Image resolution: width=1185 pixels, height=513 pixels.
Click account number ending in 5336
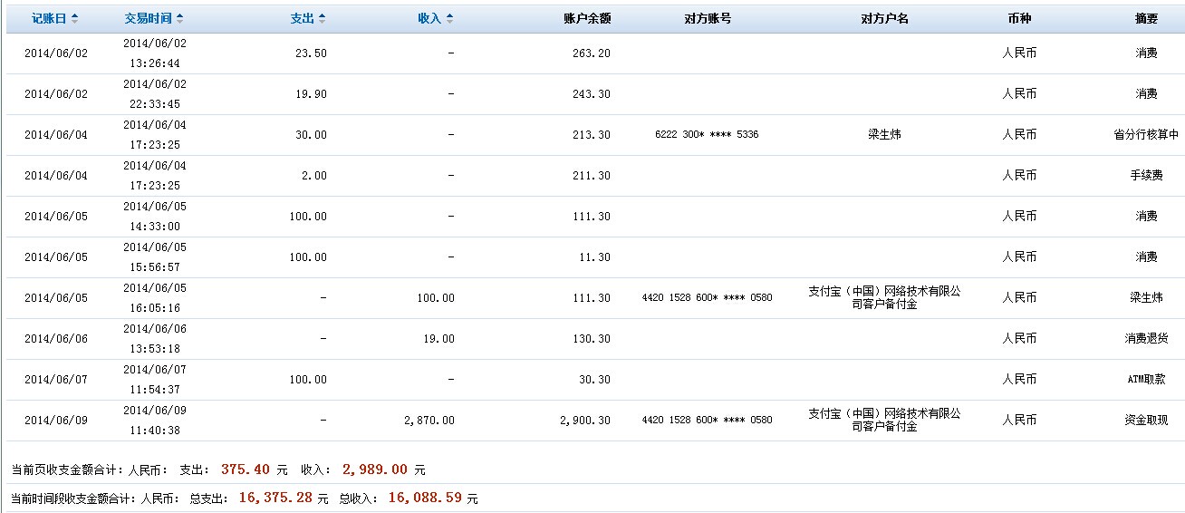point(707,135)
